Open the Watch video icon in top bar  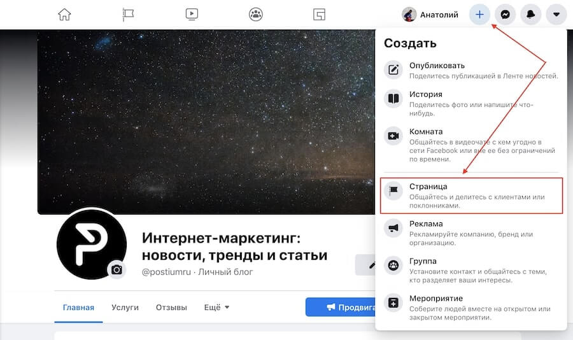pyautogui.click(x=192, y=15)
